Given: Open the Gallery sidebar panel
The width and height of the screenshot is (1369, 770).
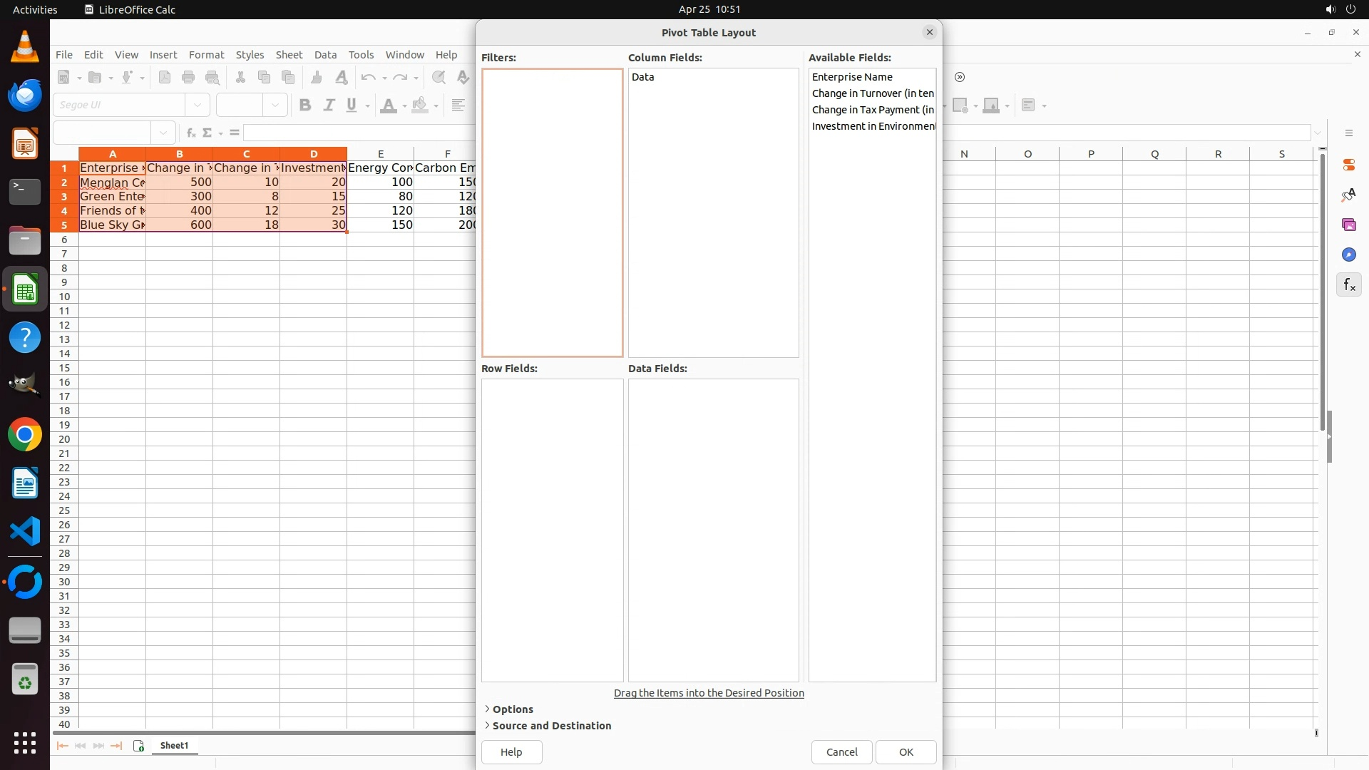Looking at the screenshot, I should pos(1348,225).
